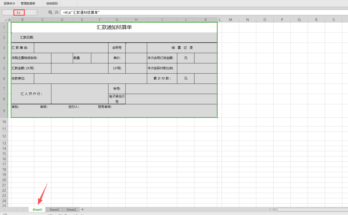Add a new sheet with plus icon
Image resolution: width=348 pixels, height=215 pixels.
[x=82, y=210]
